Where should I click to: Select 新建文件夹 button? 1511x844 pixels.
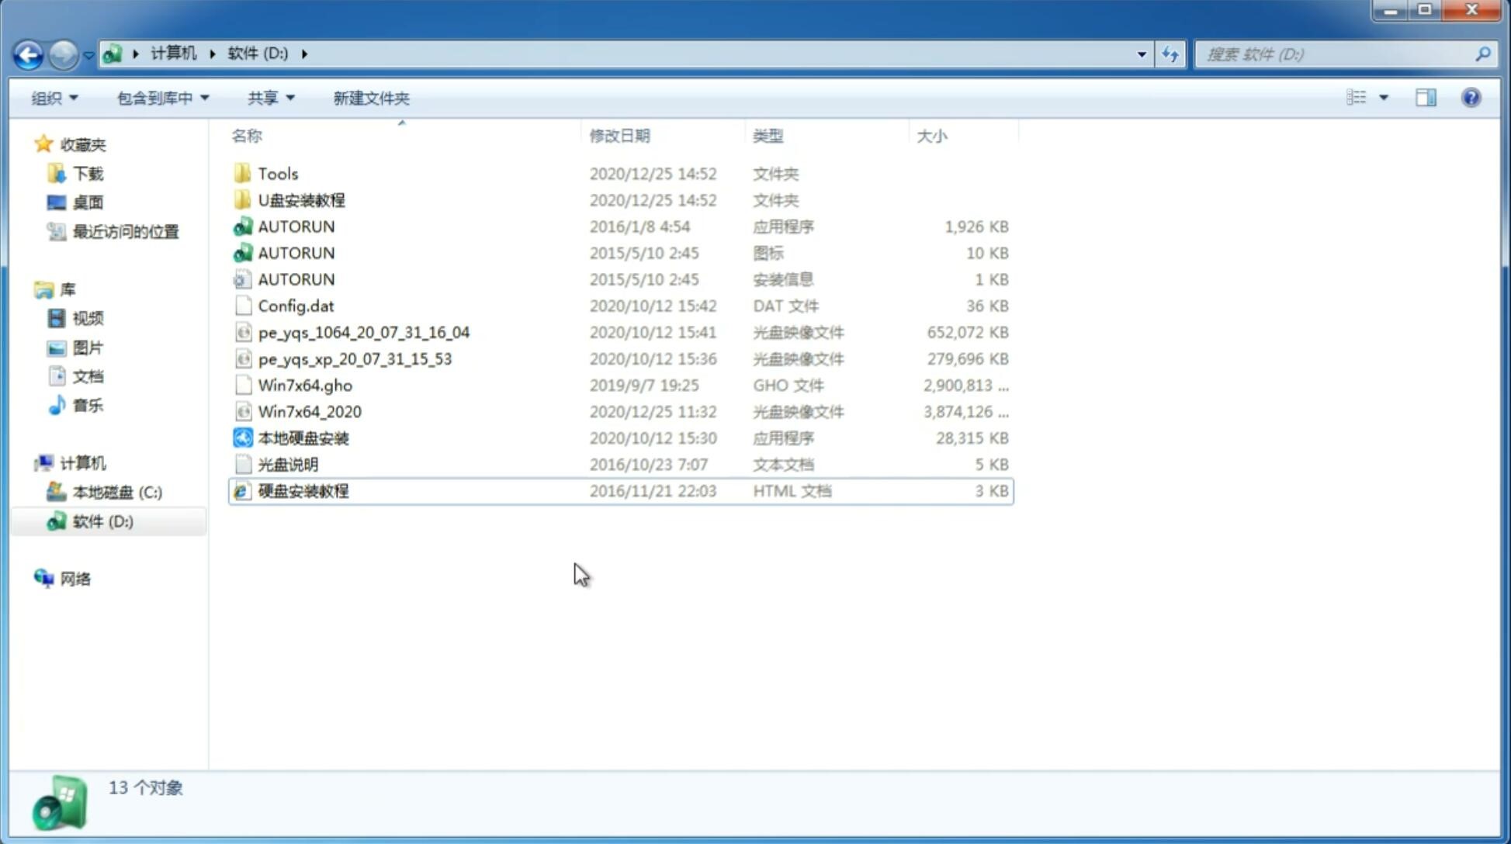coord(372,98)
